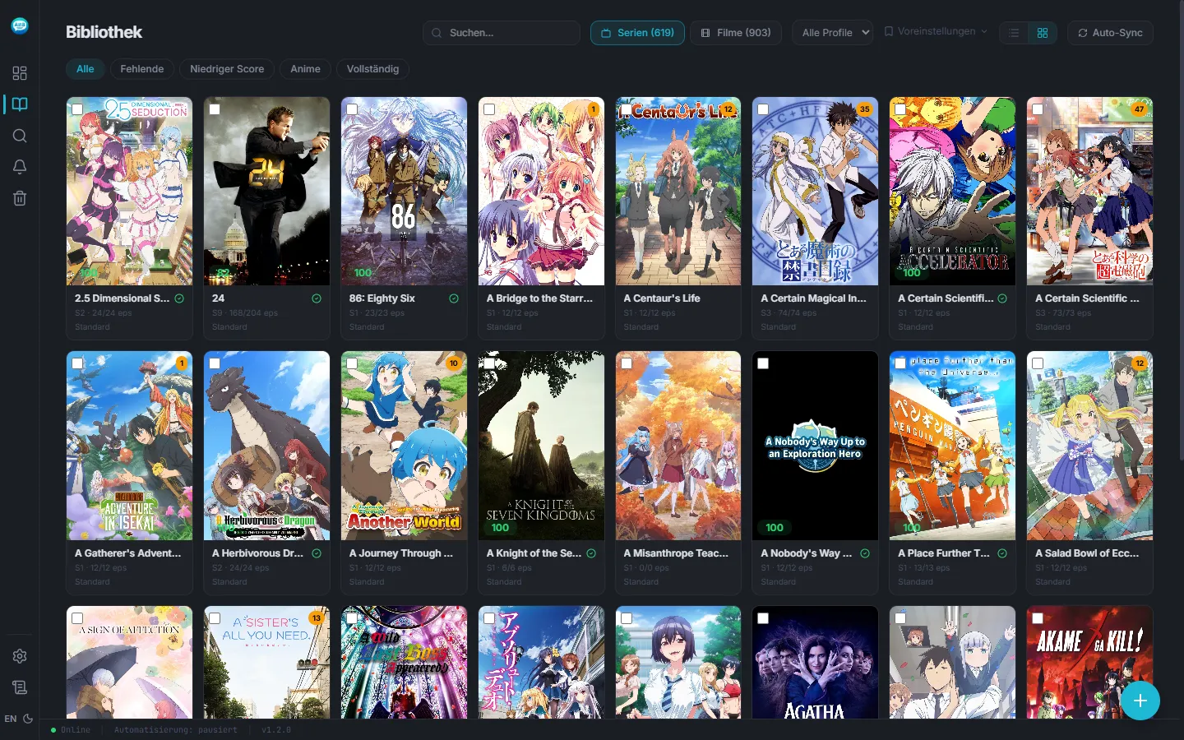Tick the A Nobody's Way card checkbox
Screen dimensions: 1184x740
[x=763, y=363]
